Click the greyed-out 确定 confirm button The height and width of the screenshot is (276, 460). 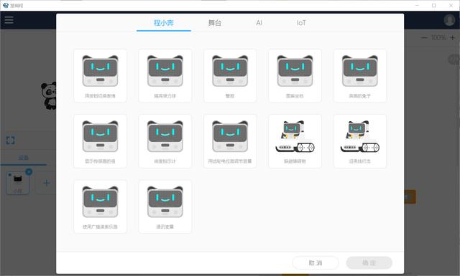click(x=369, y=263)
